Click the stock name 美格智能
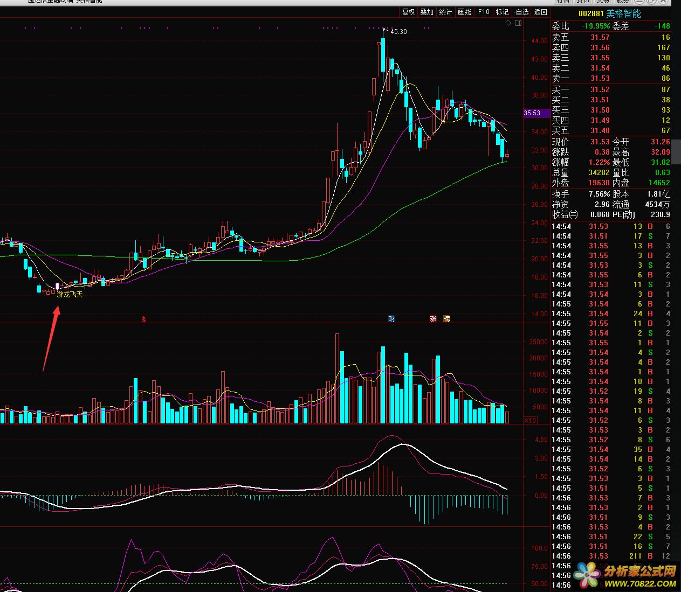The width and height of the screenshot is (681, 592). click(x=624, y=14)
